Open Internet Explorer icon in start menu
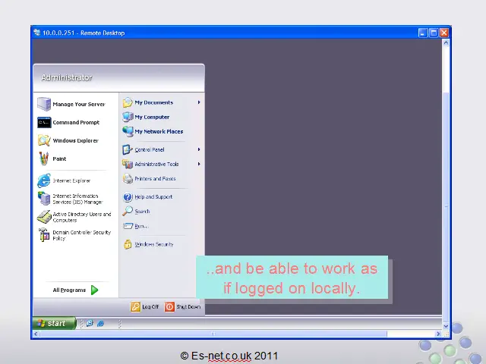486x364 pixels. 44,180
